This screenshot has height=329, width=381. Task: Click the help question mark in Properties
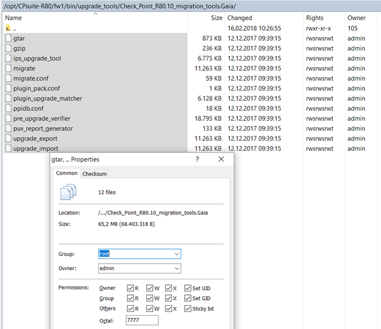coord(197,159)
